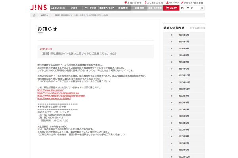Open the 企業・採用情報 menu item
The width and height of the screenshot is (238, 158).
coord(155,8)
